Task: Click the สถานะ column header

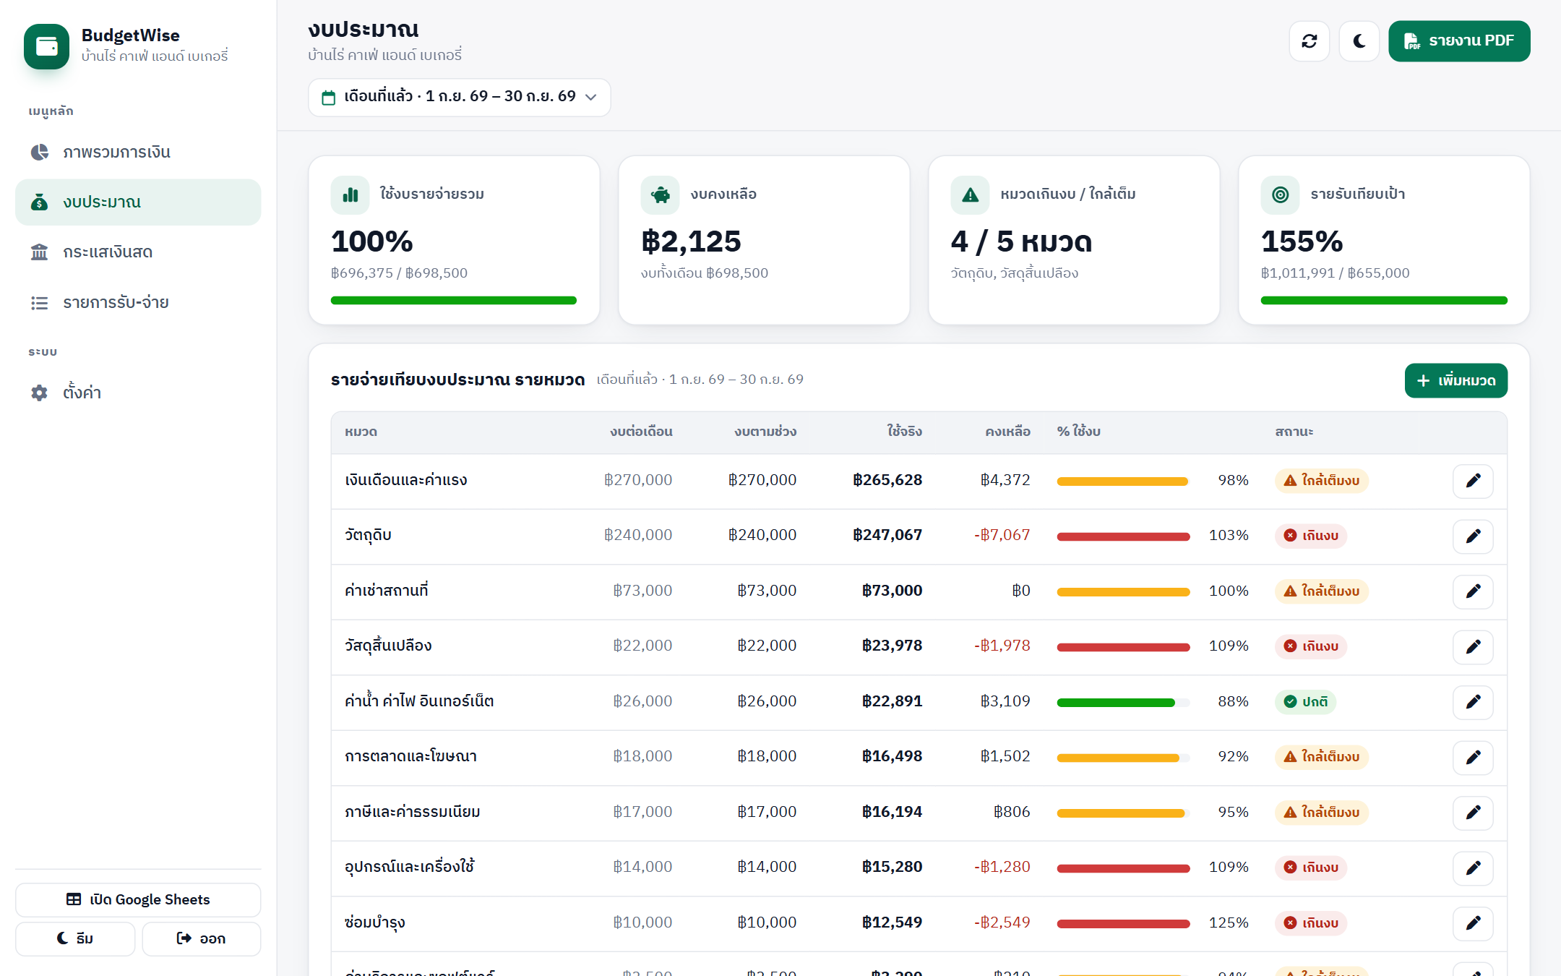Action: click(x=1294, y=432)
